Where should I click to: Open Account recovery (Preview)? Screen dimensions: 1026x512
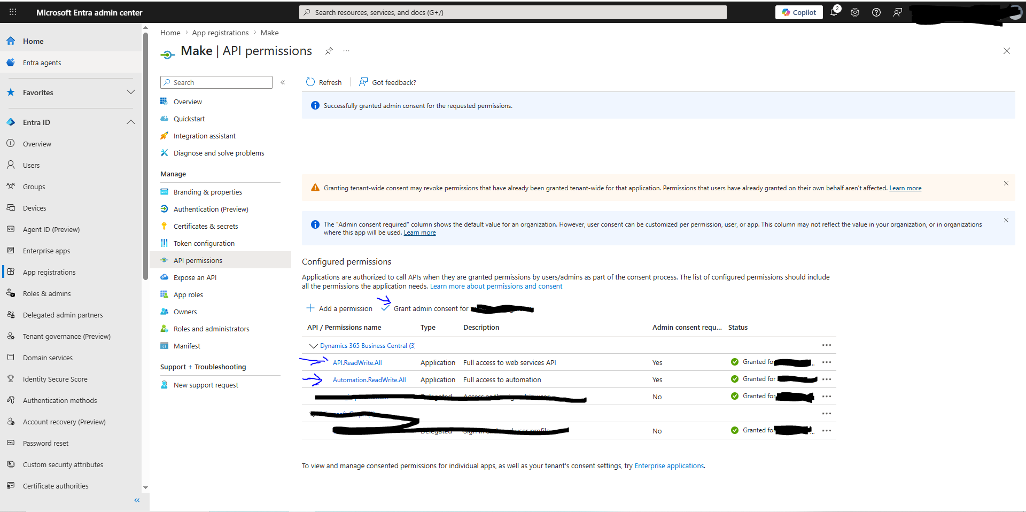coord(64,422)
